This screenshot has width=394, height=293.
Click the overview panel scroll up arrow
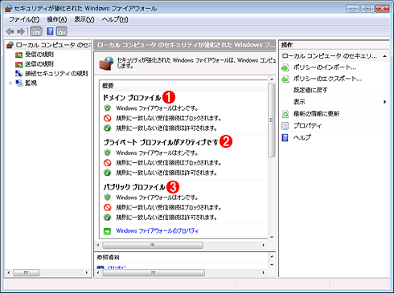(x=272, y=79)
